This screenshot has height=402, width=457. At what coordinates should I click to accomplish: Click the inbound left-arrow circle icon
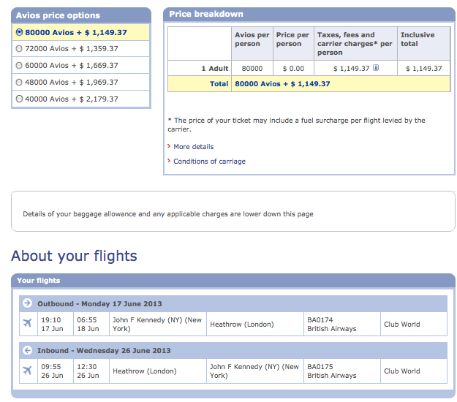click(27, 350)
